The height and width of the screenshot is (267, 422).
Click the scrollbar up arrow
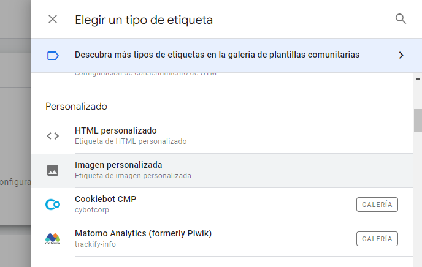pos(418,79)
